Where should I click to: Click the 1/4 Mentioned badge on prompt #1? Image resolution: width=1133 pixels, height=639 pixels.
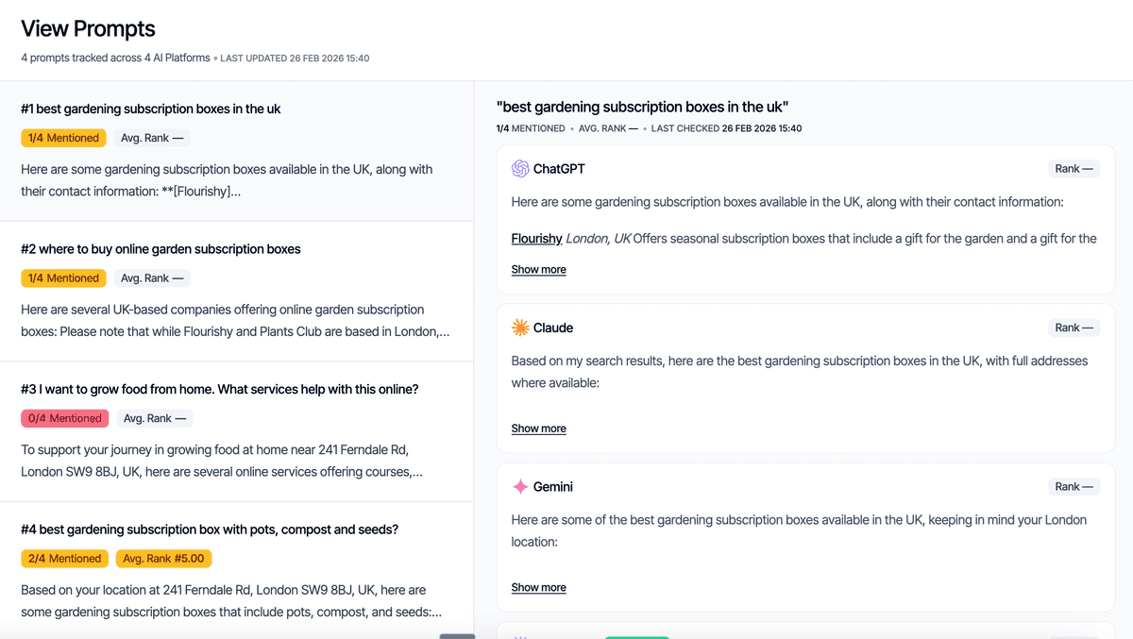pyautogui.click(x=63, y=138)
